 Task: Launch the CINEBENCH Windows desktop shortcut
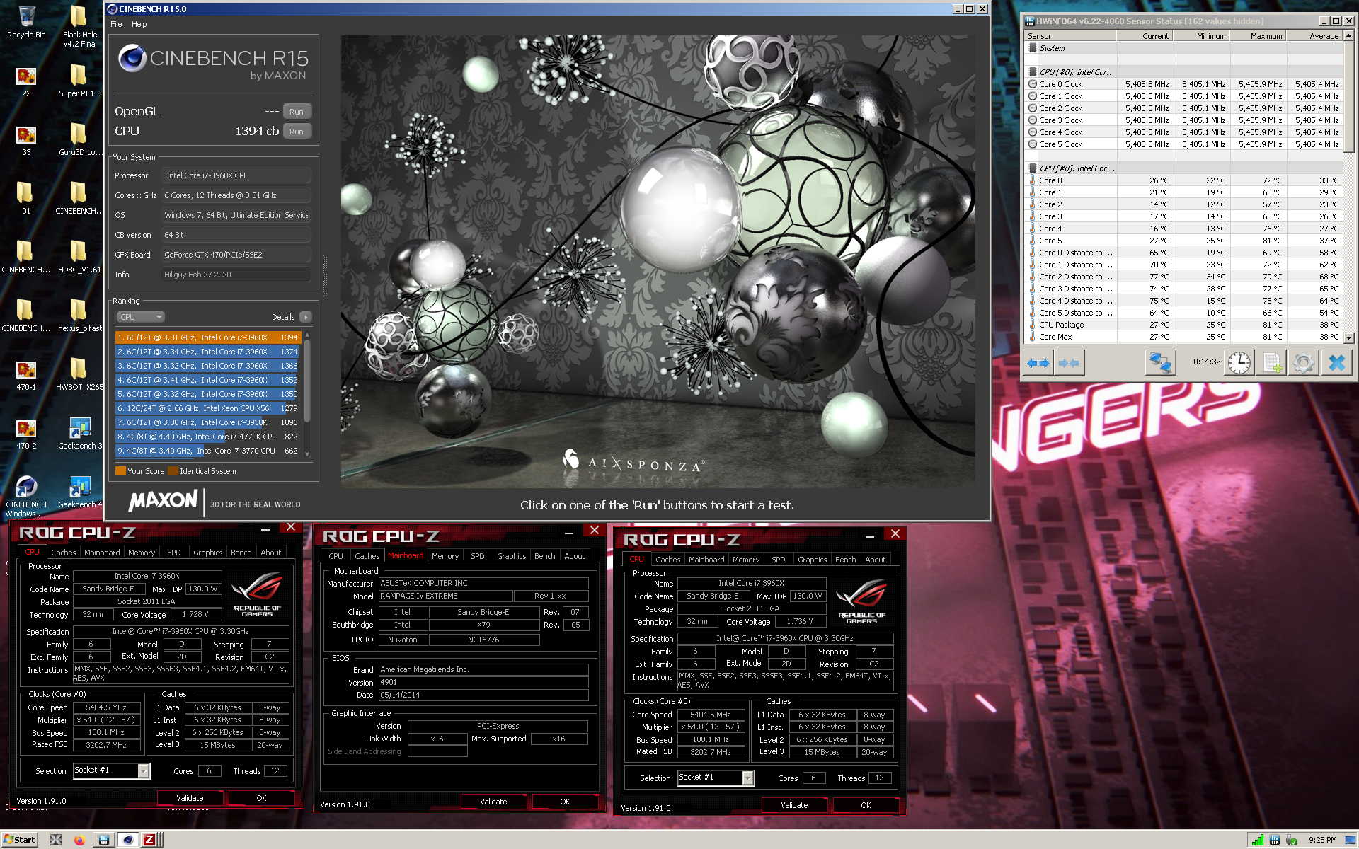[x=26, y=495]
